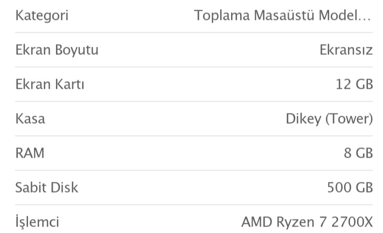Select the Ekran Boyutu label
Screen dimensions: 383x233
57,50
